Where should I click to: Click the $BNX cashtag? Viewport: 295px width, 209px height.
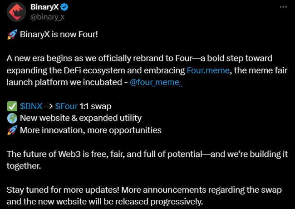[31, 106]
